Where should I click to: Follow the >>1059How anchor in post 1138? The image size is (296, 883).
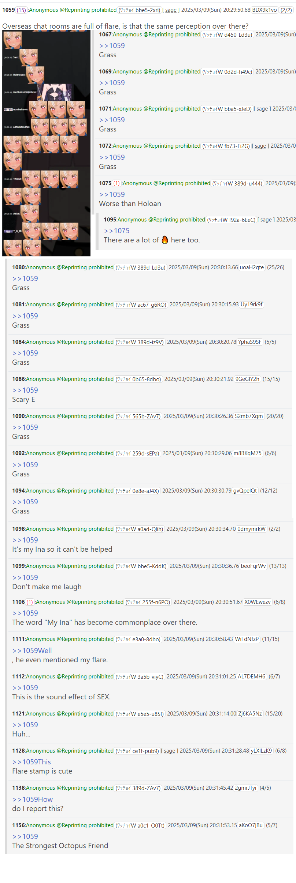(x=33, y=799)
